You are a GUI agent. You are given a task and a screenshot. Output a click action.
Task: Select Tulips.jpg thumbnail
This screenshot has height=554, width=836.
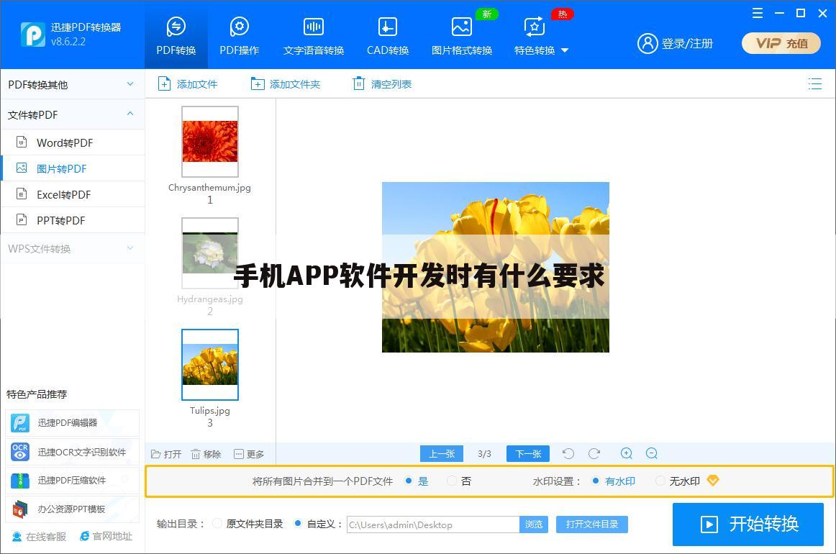[210, 365]
